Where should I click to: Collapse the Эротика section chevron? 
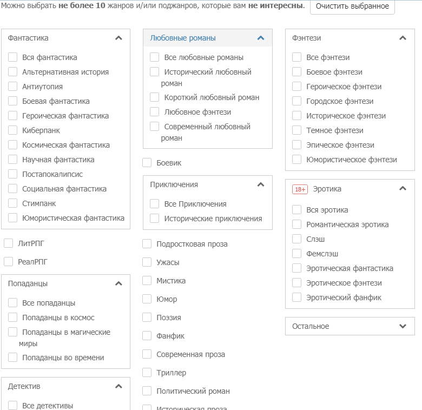403,189
